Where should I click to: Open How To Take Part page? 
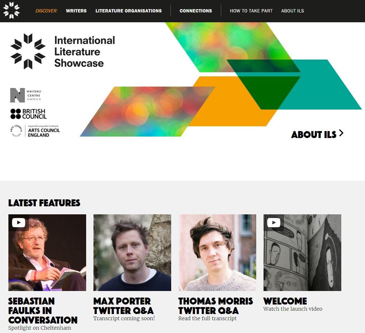tap(251, 11)
